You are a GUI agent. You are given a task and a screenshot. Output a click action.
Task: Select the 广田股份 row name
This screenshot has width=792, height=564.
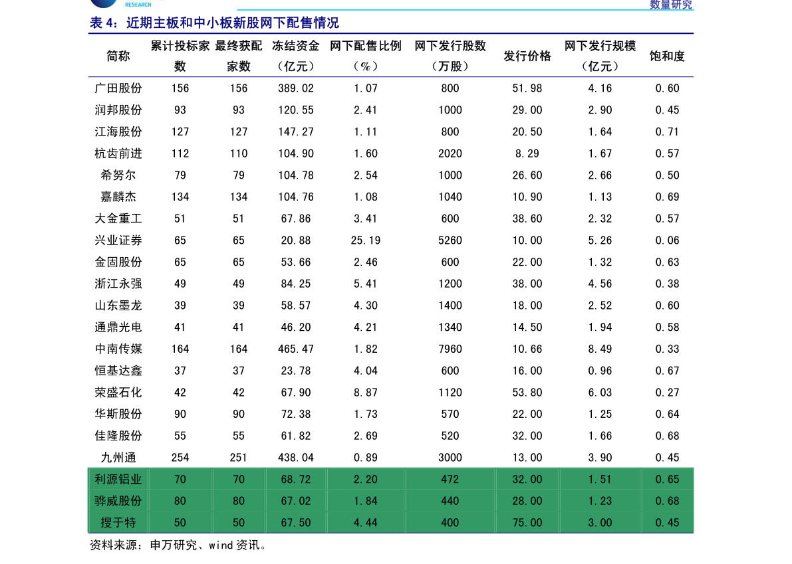tap(118, 88)
